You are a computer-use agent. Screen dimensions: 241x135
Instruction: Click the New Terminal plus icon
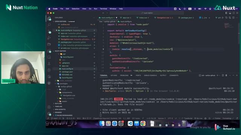pos(218,75)
